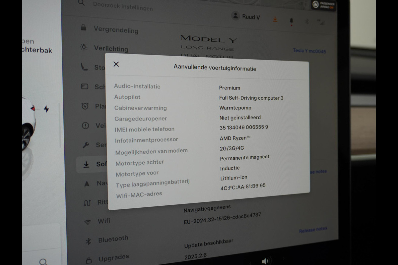This screenshot has height=265, width=398.
Task: Click the Infotainmentprocessor label
Action: 147,140
